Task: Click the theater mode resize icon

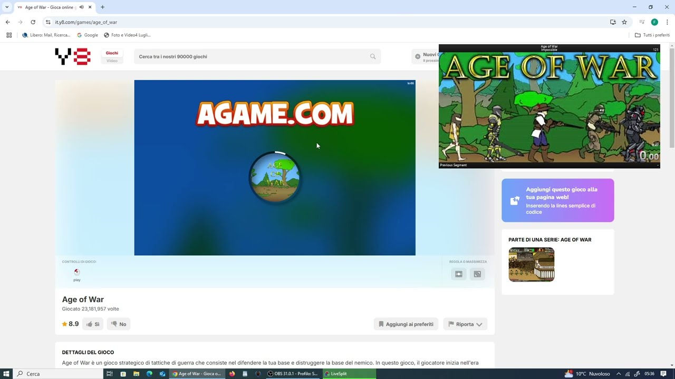Action: click(459, 274)
